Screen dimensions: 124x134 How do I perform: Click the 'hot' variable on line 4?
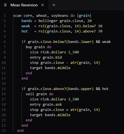tap(25, 31)
